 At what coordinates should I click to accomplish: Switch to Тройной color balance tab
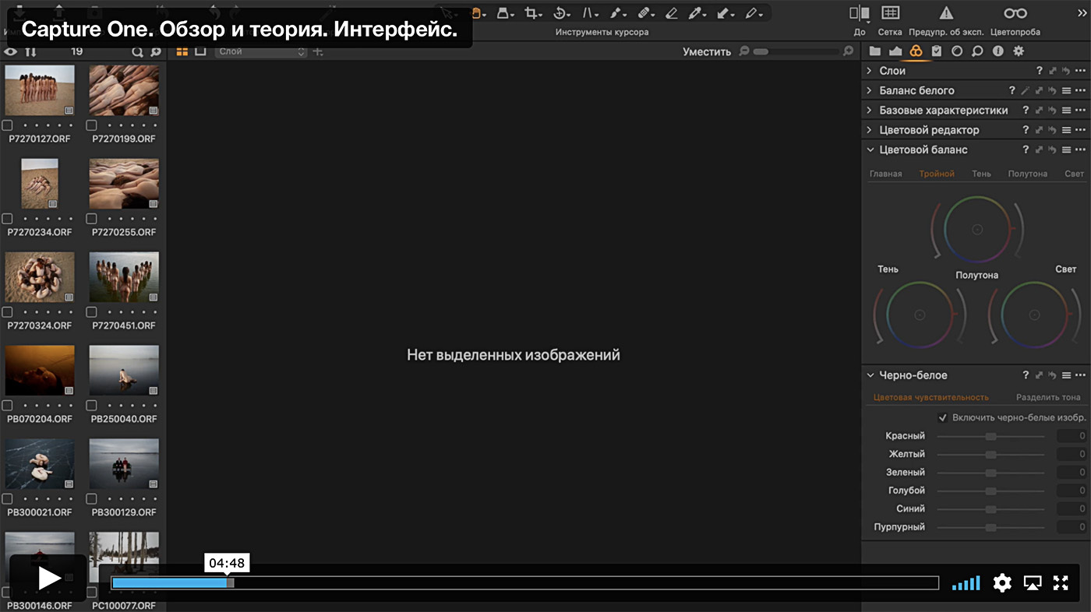tap(937, 174)
